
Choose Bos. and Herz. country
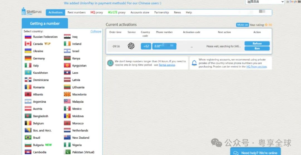[x=42, y=130]
